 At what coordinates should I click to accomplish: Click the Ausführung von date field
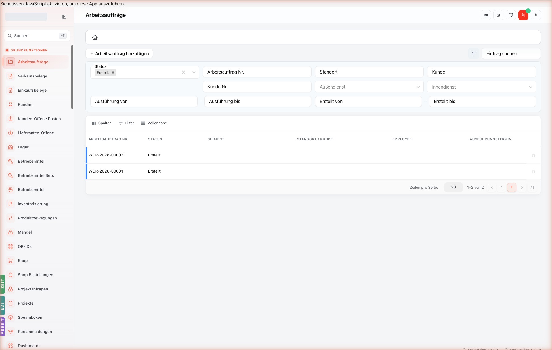point(144,101)
